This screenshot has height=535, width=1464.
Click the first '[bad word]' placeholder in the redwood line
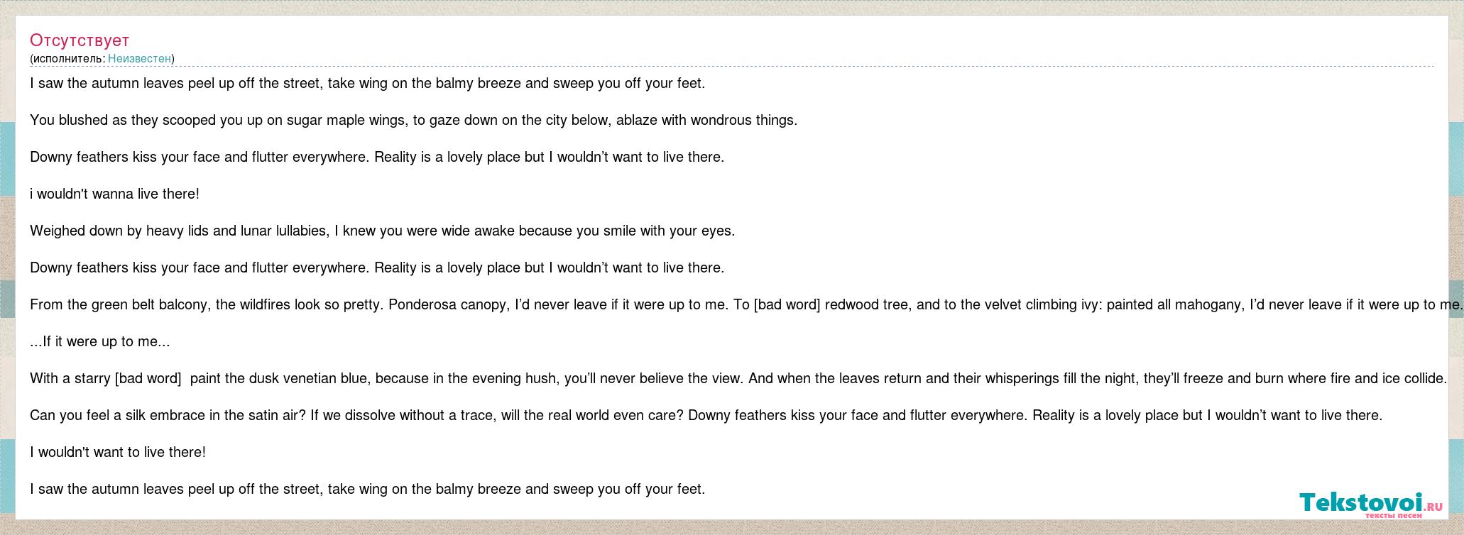point(787,304)
